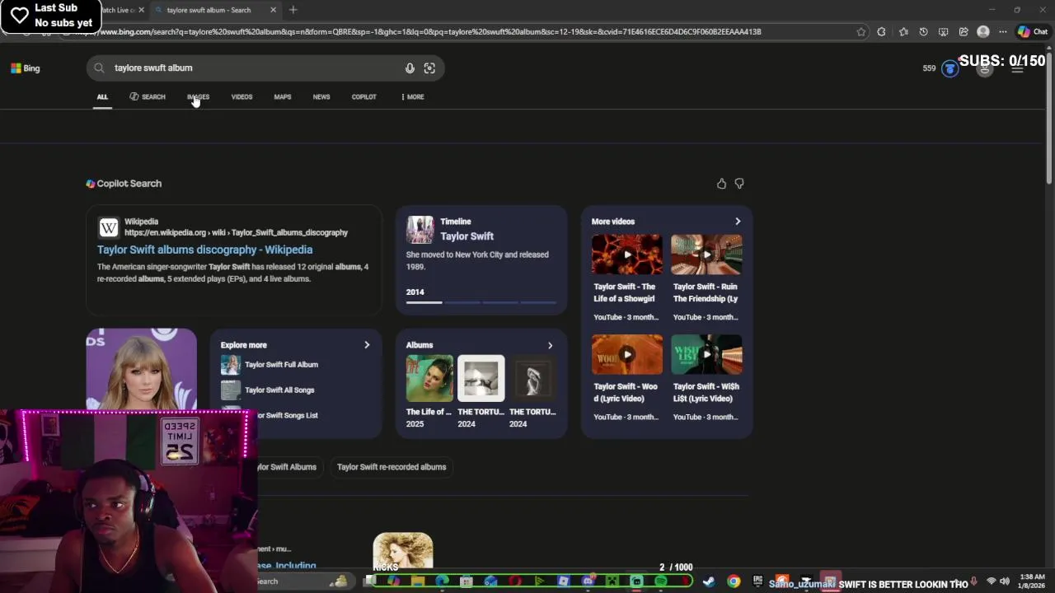Select the All results tab
The image size is (1055, 593).
pos(102,97)
